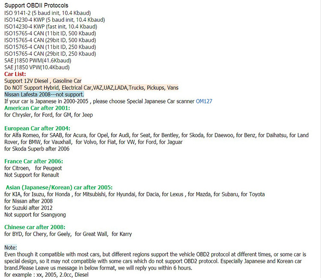Click the line starting 'for Alfa Romeo, for SAAB'
This screenshot has height=278, width=321.
156,135
